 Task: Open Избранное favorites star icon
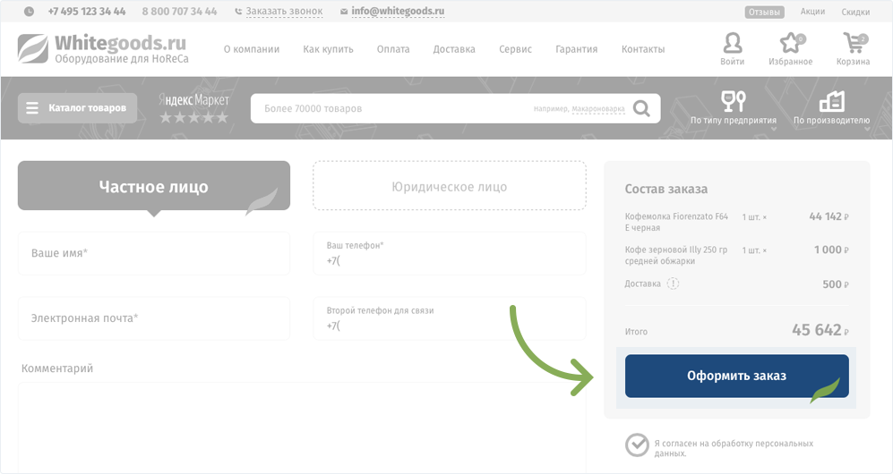(x=790, y=44)
